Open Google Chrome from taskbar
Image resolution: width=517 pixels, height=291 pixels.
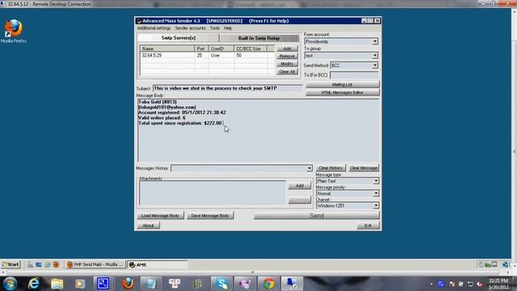pyautogui.click(x=268, y=284)
